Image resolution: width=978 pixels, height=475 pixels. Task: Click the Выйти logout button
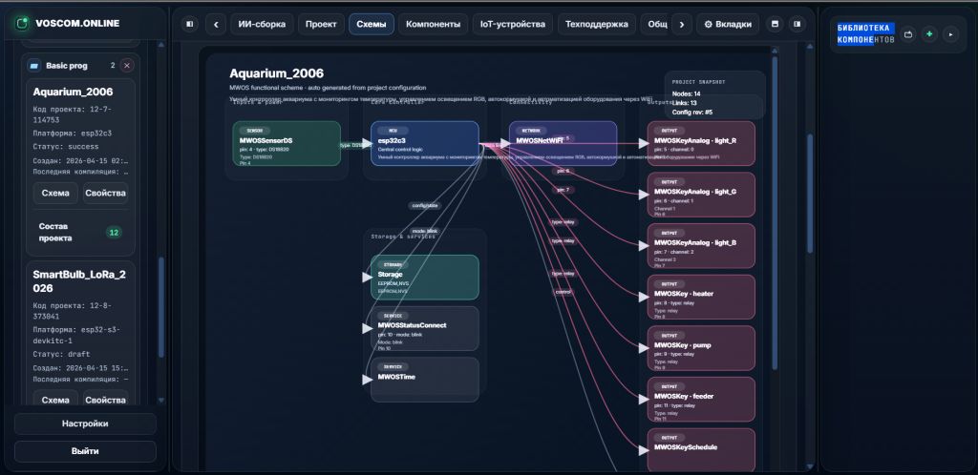[85, 451]
